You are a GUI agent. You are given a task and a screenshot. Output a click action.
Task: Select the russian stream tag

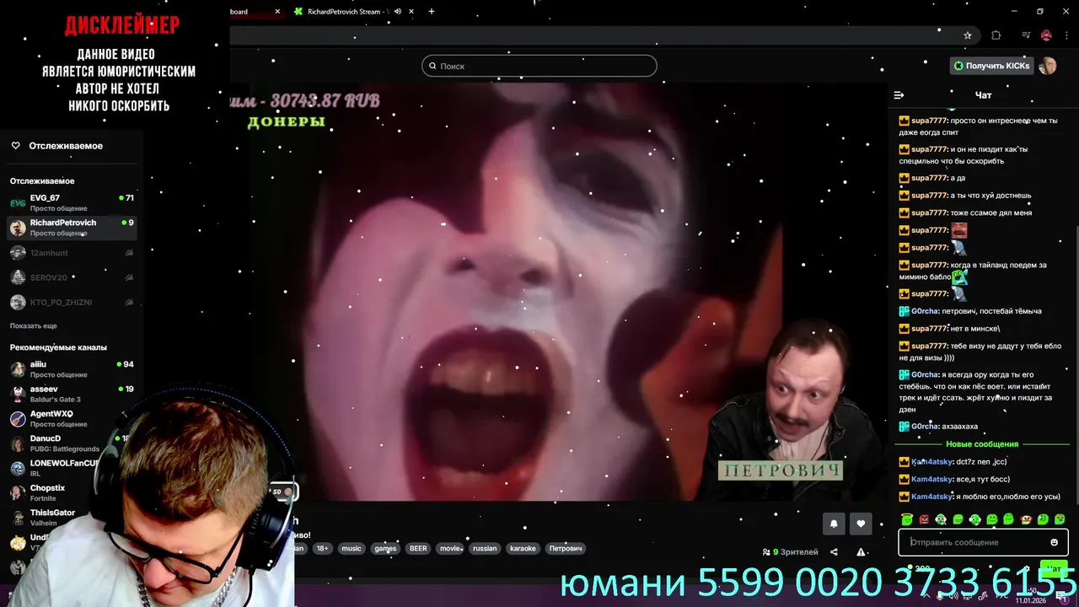[485, 548]
